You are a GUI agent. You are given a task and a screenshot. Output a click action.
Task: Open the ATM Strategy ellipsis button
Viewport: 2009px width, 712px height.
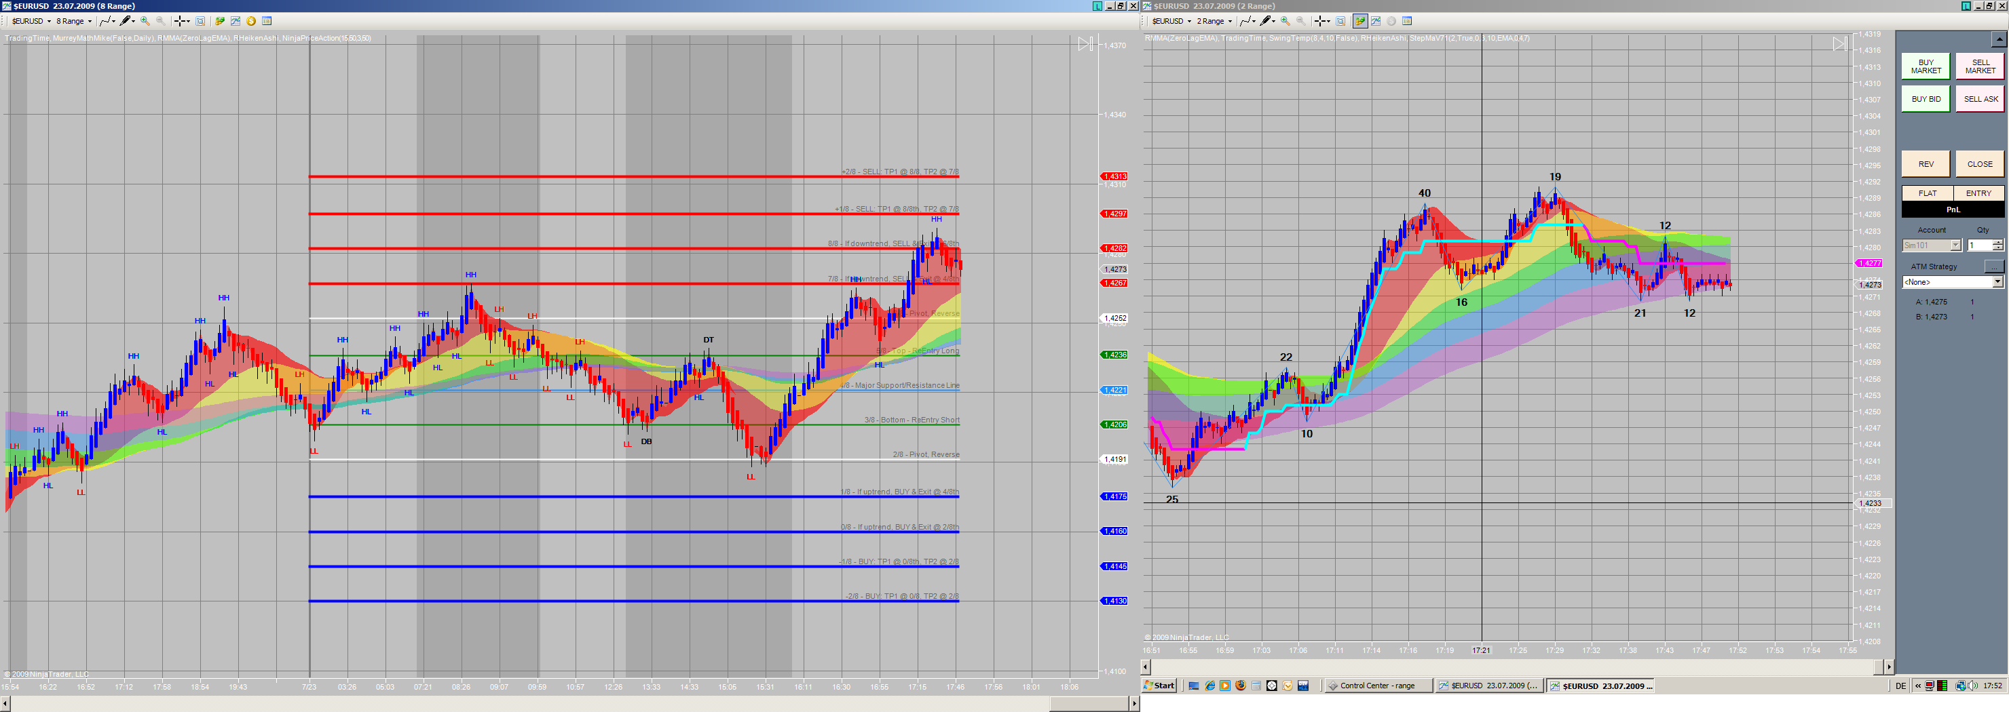click(1993, 266)
